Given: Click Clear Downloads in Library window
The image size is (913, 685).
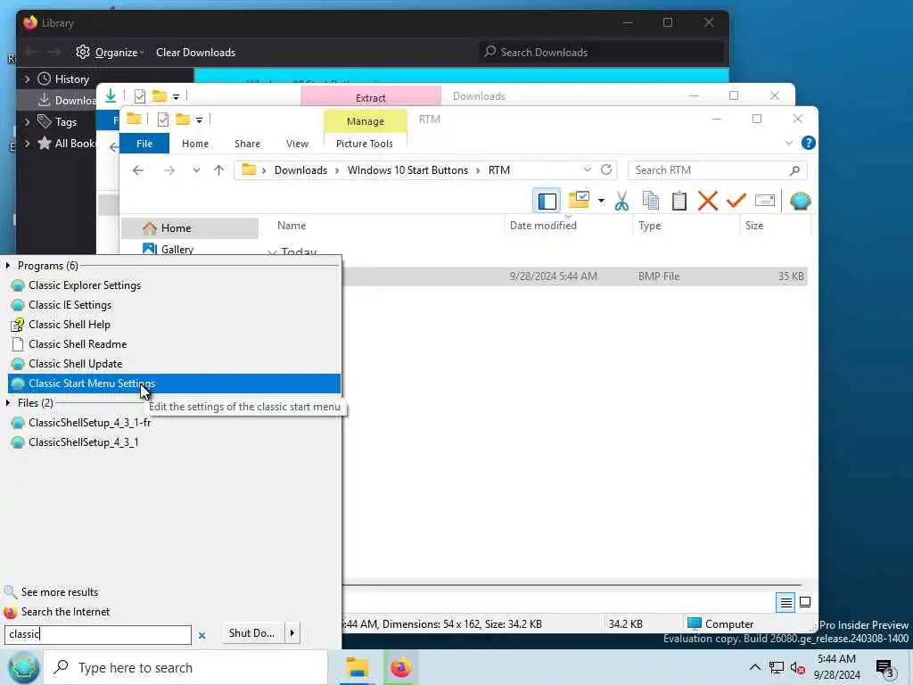Looking at the screenshot, I should pos(195,53).
